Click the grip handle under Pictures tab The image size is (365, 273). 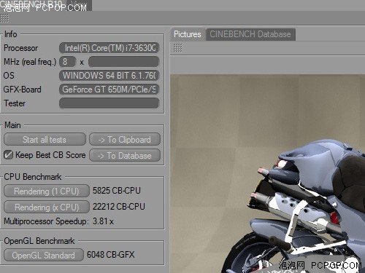click(177, 48)
